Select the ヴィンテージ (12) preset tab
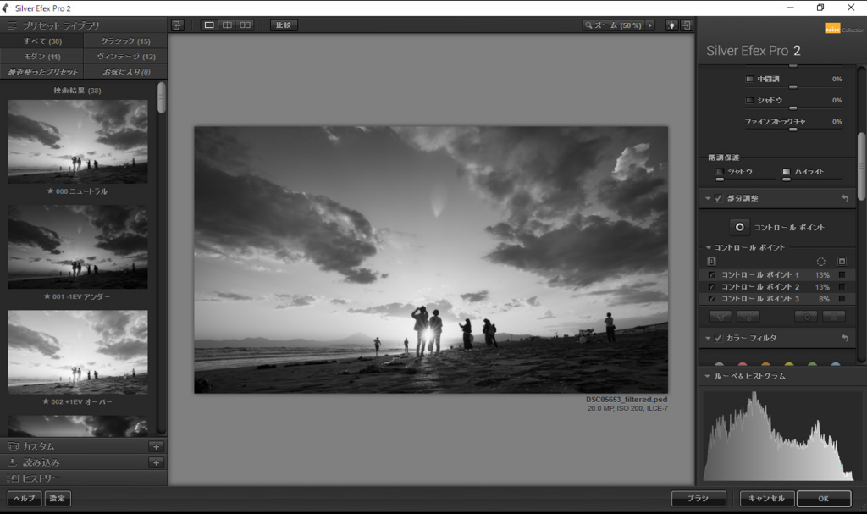The width and height of the screenshot is (867, 514). pyautogui.click(x=125, y=57)
